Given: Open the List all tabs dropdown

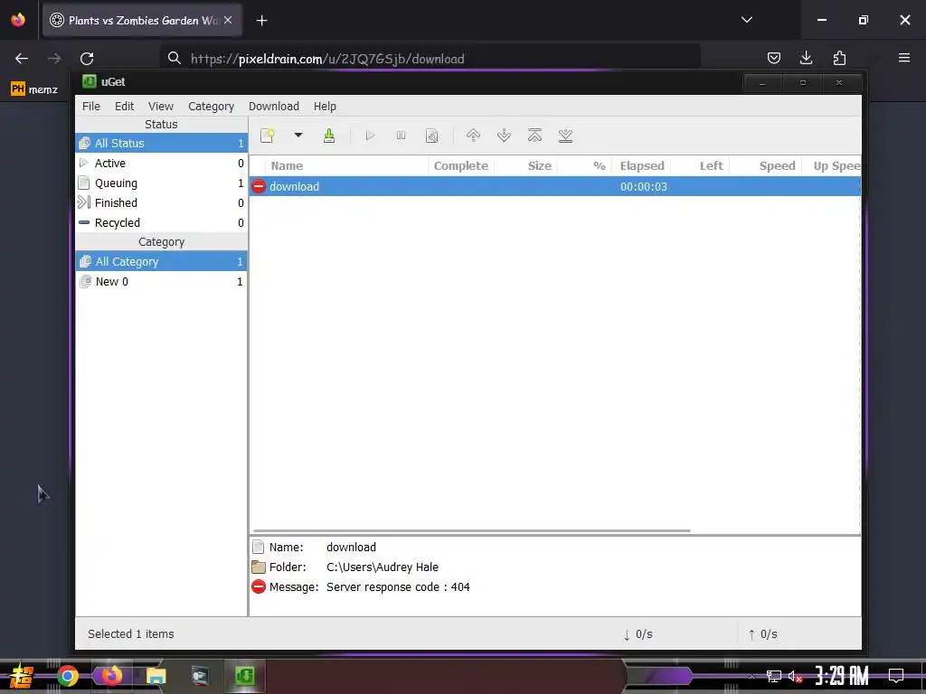Looking at the screenshot, I should tap(746, 20).
